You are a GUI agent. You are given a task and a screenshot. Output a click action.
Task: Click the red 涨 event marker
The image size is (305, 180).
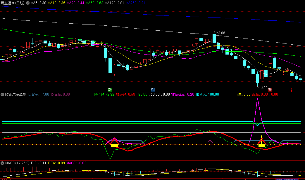[270, 90]
